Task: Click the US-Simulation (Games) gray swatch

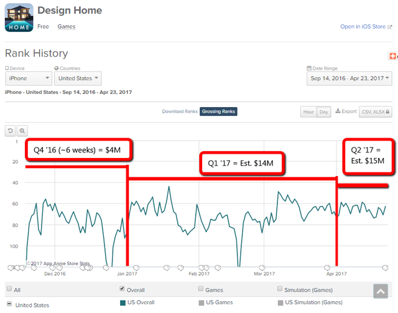Action: coord(280,302)
